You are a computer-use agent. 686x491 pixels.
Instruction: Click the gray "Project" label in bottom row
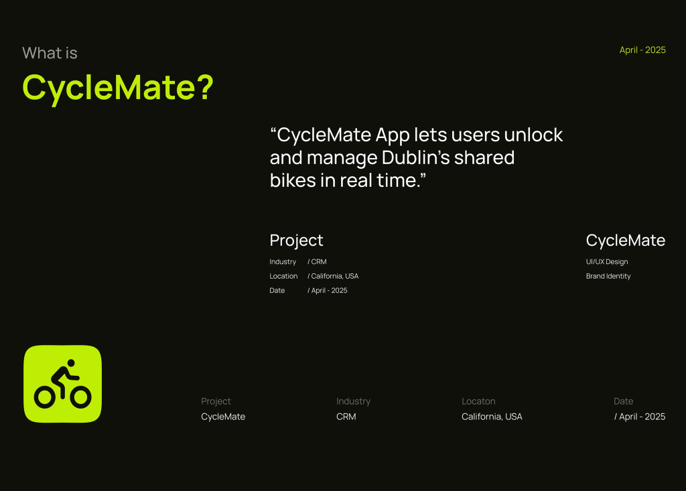pyautogui.click(x=216, y=401)
